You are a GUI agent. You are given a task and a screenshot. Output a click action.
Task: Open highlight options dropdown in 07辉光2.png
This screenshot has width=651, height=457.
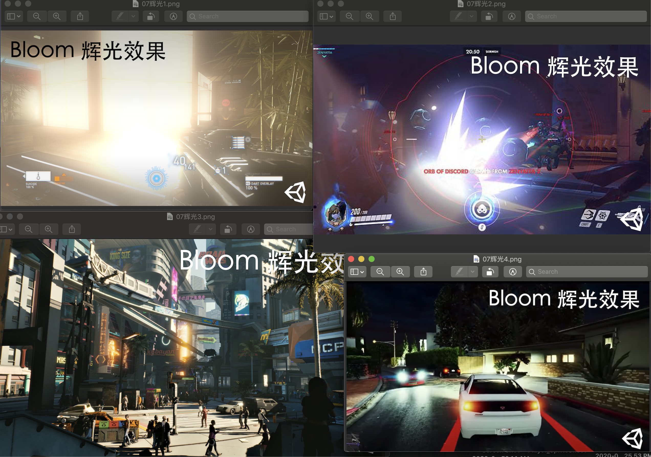click(x=472, y=16)
